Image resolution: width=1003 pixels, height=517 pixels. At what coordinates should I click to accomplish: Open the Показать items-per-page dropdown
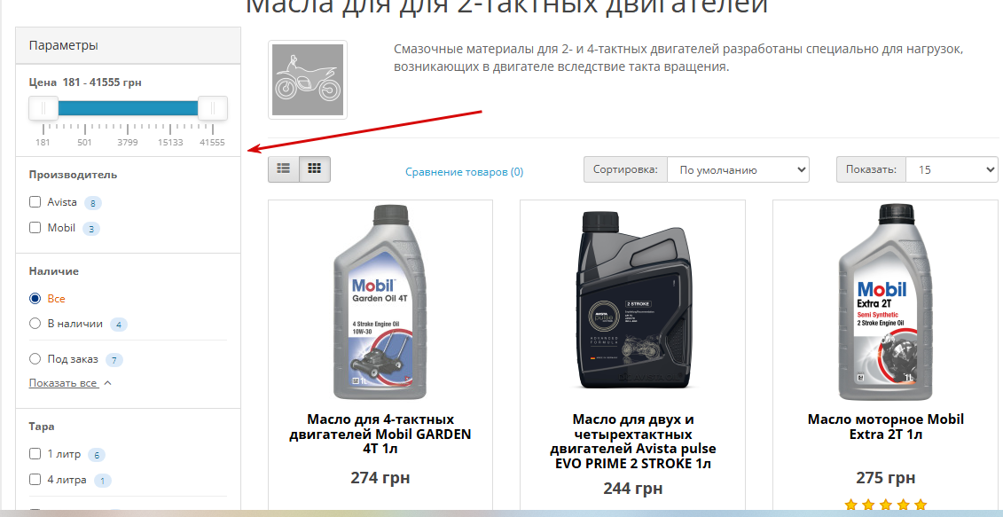point(952,169)
